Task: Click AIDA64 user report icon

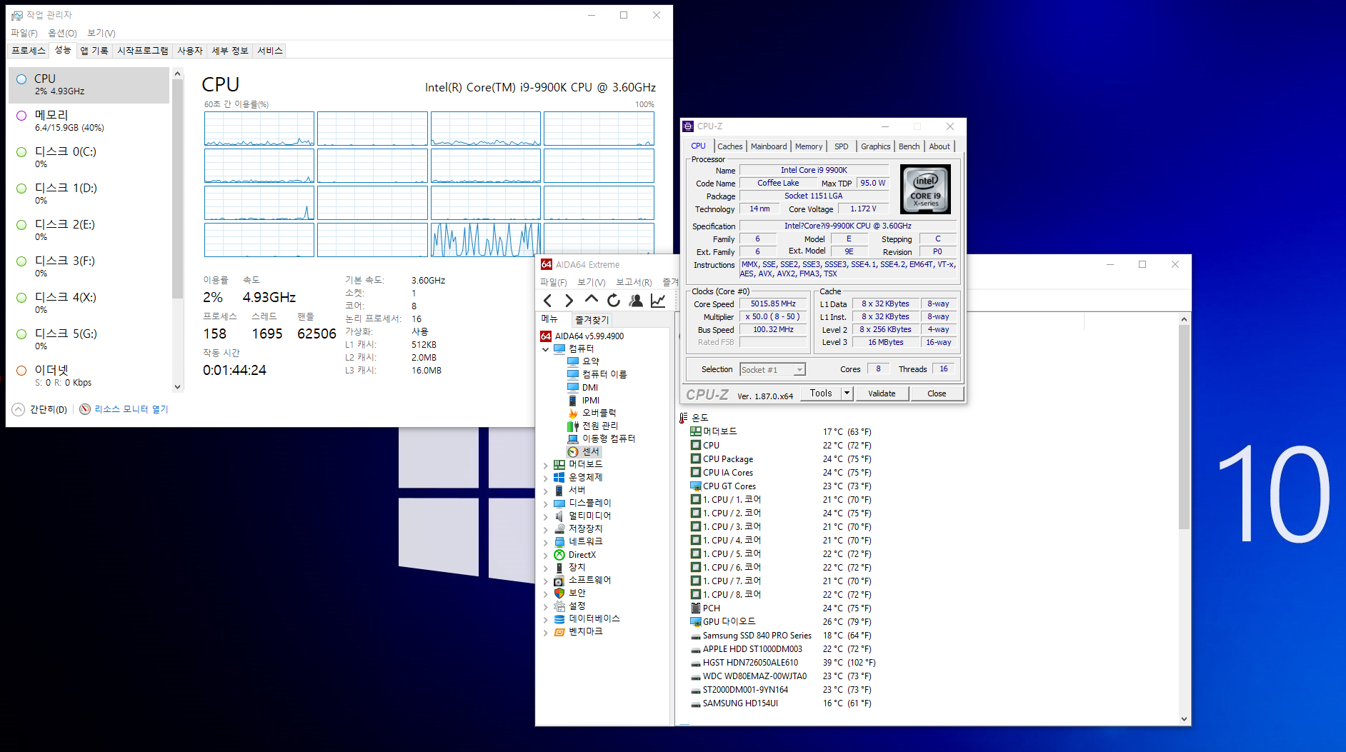Action: click(636, 301)
